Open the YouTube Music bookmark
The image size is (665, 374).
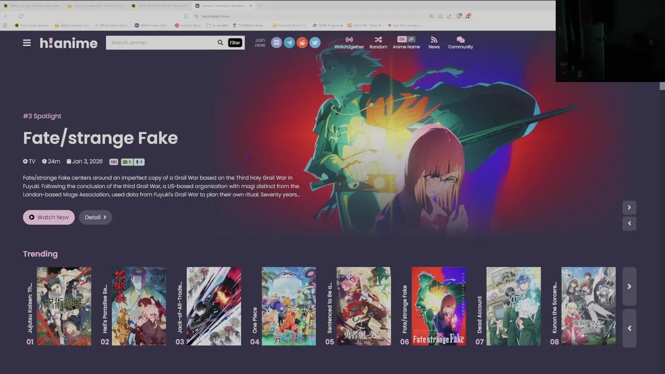coord(188,25)
